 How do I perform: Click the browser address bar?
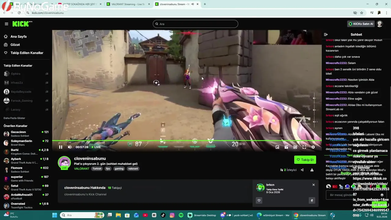(x=189, y=13)
